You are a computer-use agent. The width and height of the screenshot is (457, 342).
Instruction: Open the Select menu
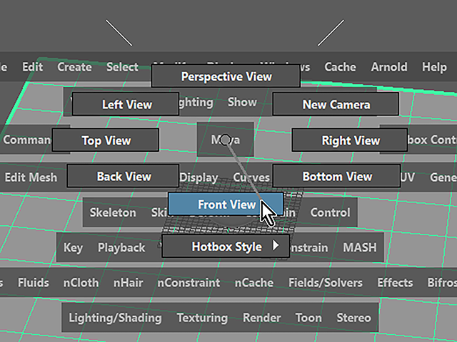(x=122, y=67)
